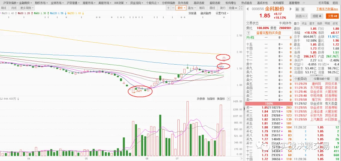Open 下载东方财富App link
The height and width of the screenshot is (161, 341).
(327, 9)
